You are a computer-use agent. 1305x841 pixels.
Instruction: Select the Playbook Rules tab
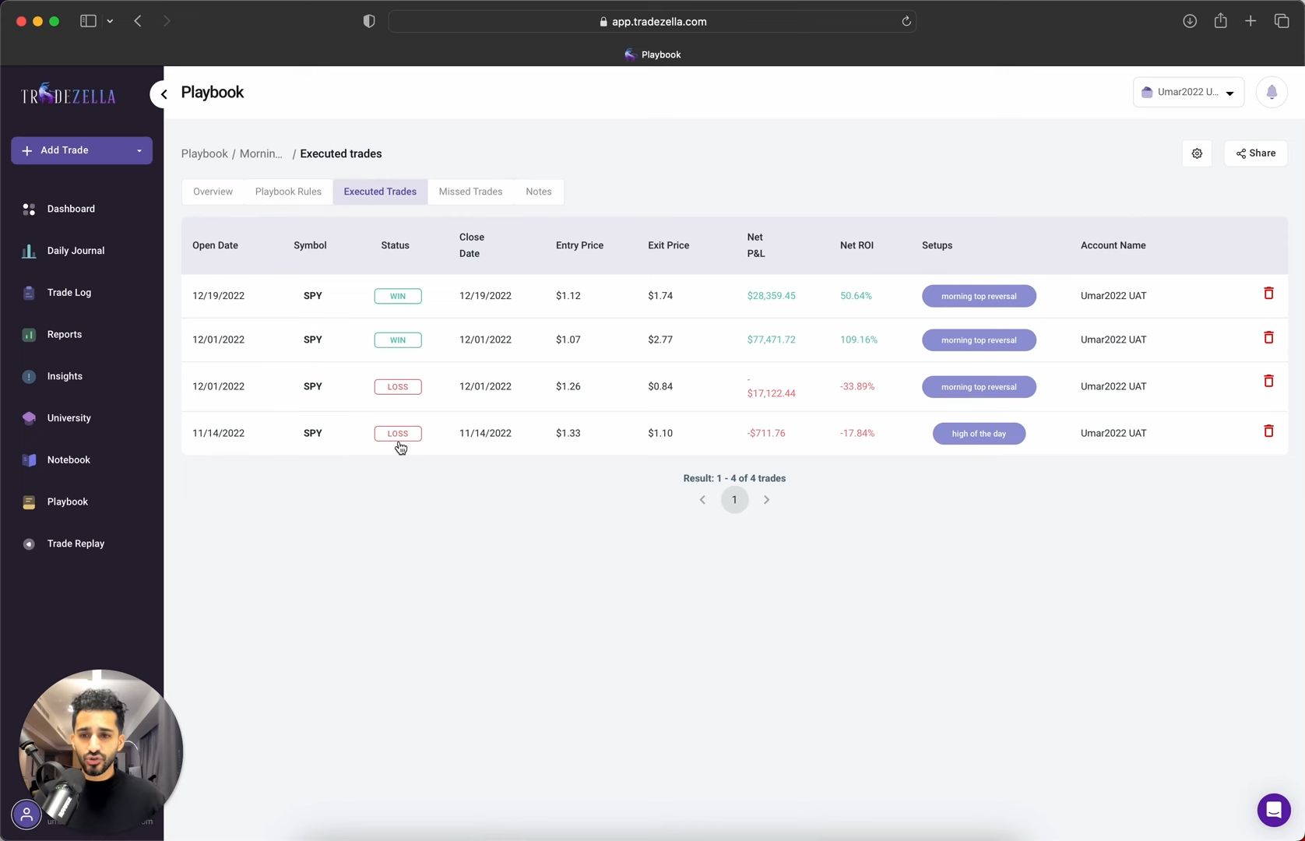(288, 192)
